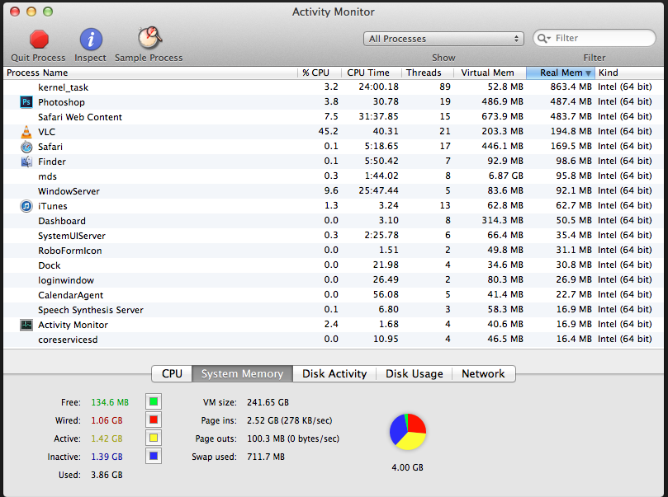Click the Wired 1.06 GB value
Image resolution: width=668 pixels, height=497 pixels.
click(107, 420)
